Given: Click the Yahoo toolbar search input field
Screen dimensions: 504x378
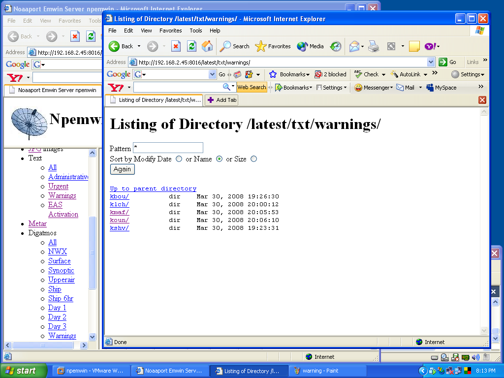Looking at the screenshot, I should pyautogui.click(x=178, y=87).
